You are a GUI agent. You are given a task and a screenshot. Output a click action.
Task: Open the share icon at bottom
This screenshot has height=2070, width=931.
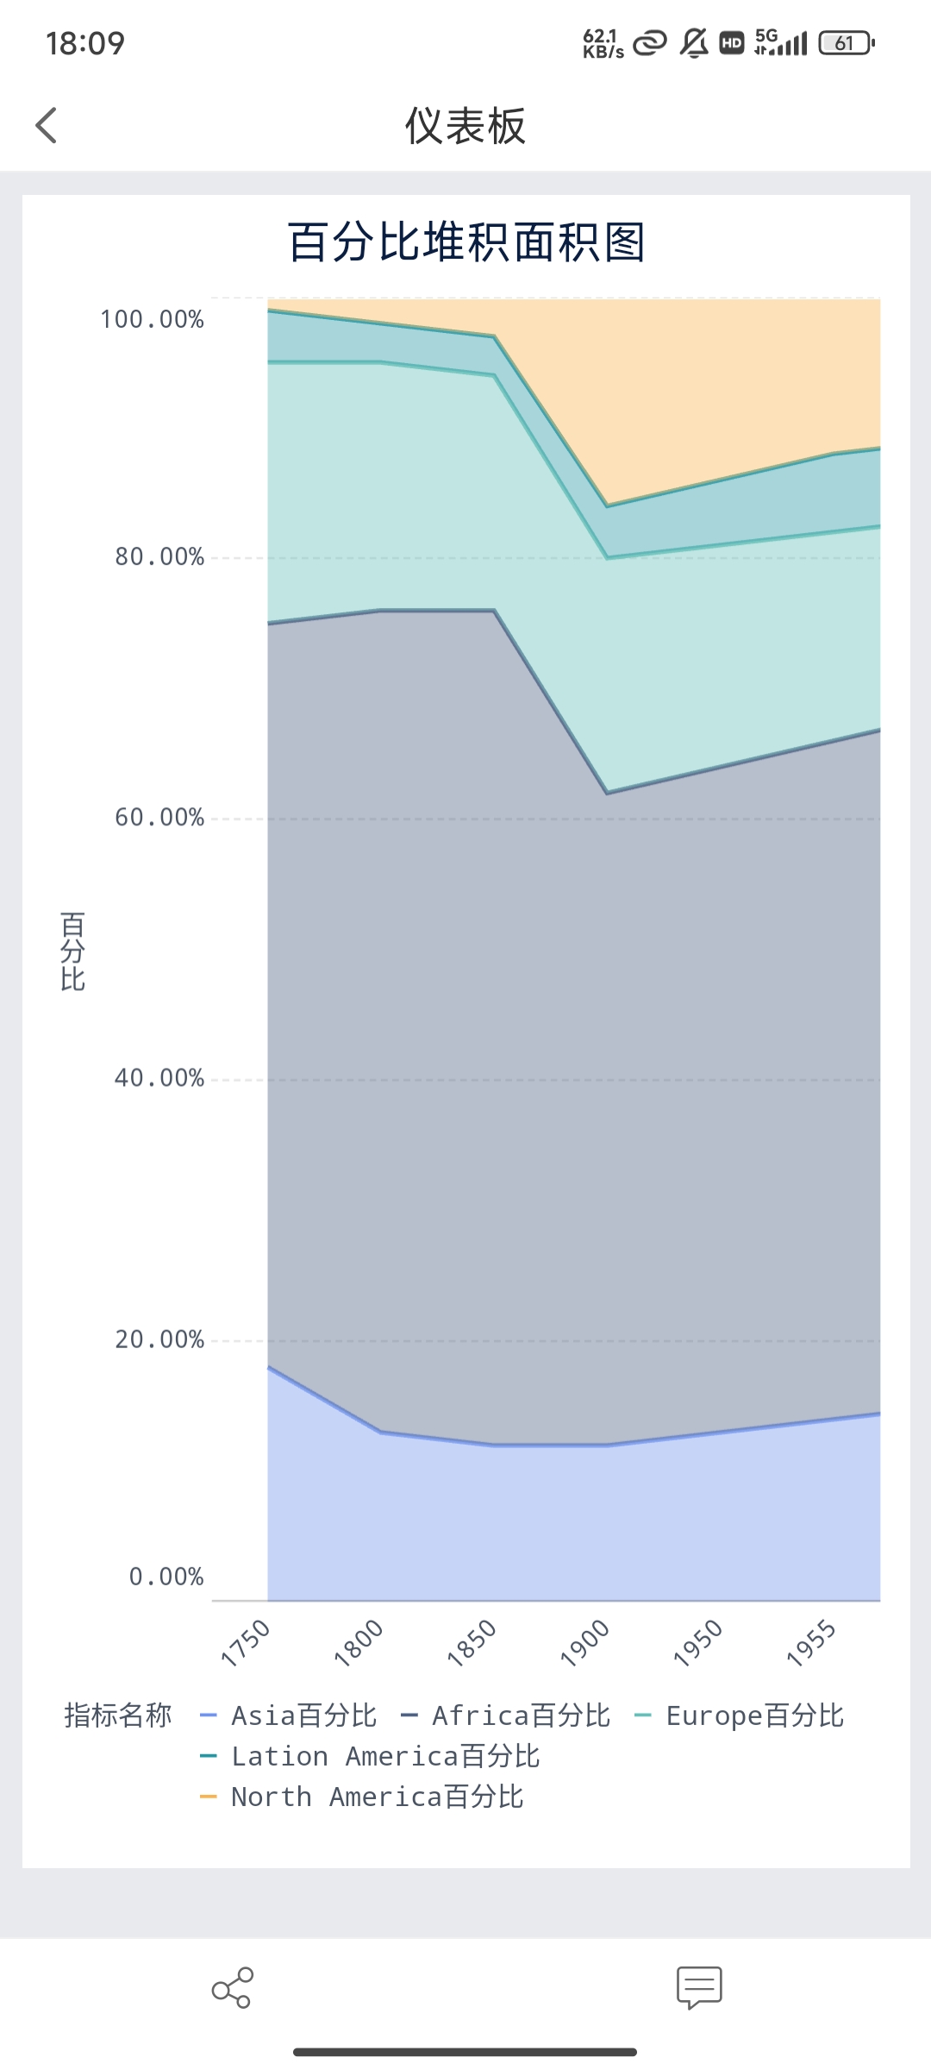tap(232, 1988)
